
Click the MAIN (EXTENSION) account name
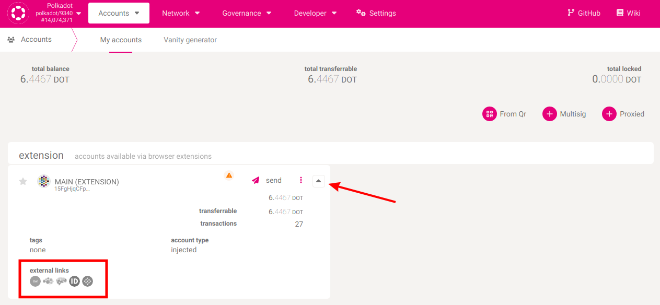[87, 182]
